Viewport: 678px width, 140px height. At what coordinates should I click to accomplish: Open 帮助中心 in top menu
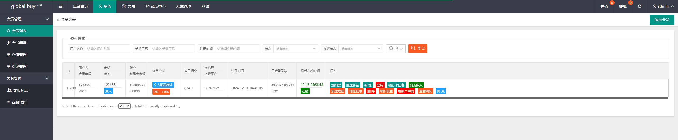tap(156, 6)
